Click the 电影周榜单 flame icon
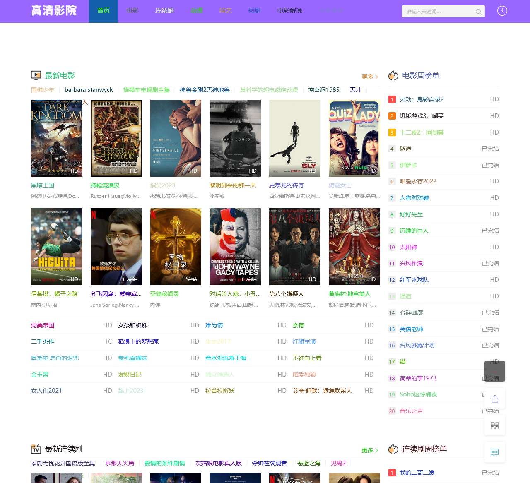Viewport: 530px width, 483px height. point(393,75)
